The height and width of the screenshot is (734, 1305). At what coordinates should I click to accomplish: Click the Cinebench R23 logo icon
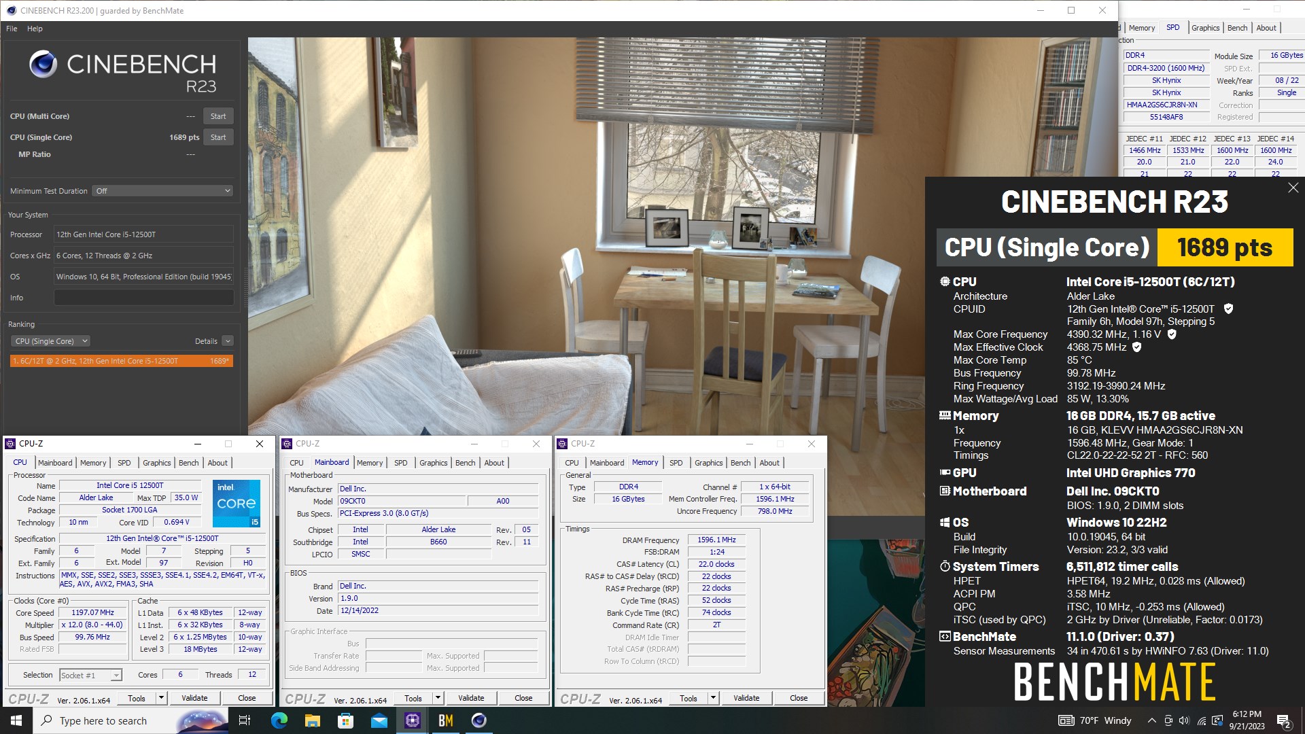pos(43,64)
